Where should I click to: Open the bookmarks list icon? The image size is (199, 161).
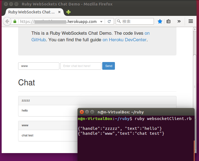tap(168, 22)
